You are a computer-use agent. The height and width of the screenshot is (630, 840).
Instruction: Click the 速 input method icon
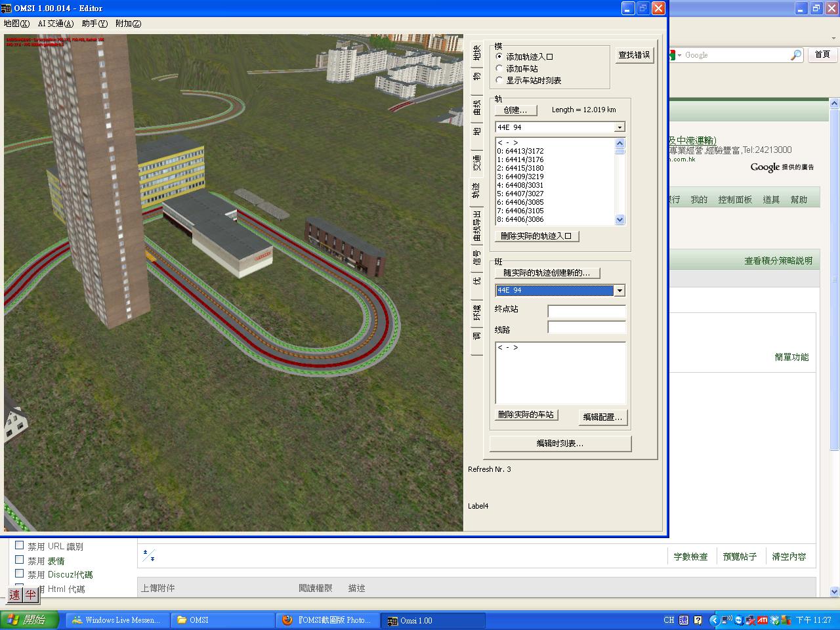14,595
